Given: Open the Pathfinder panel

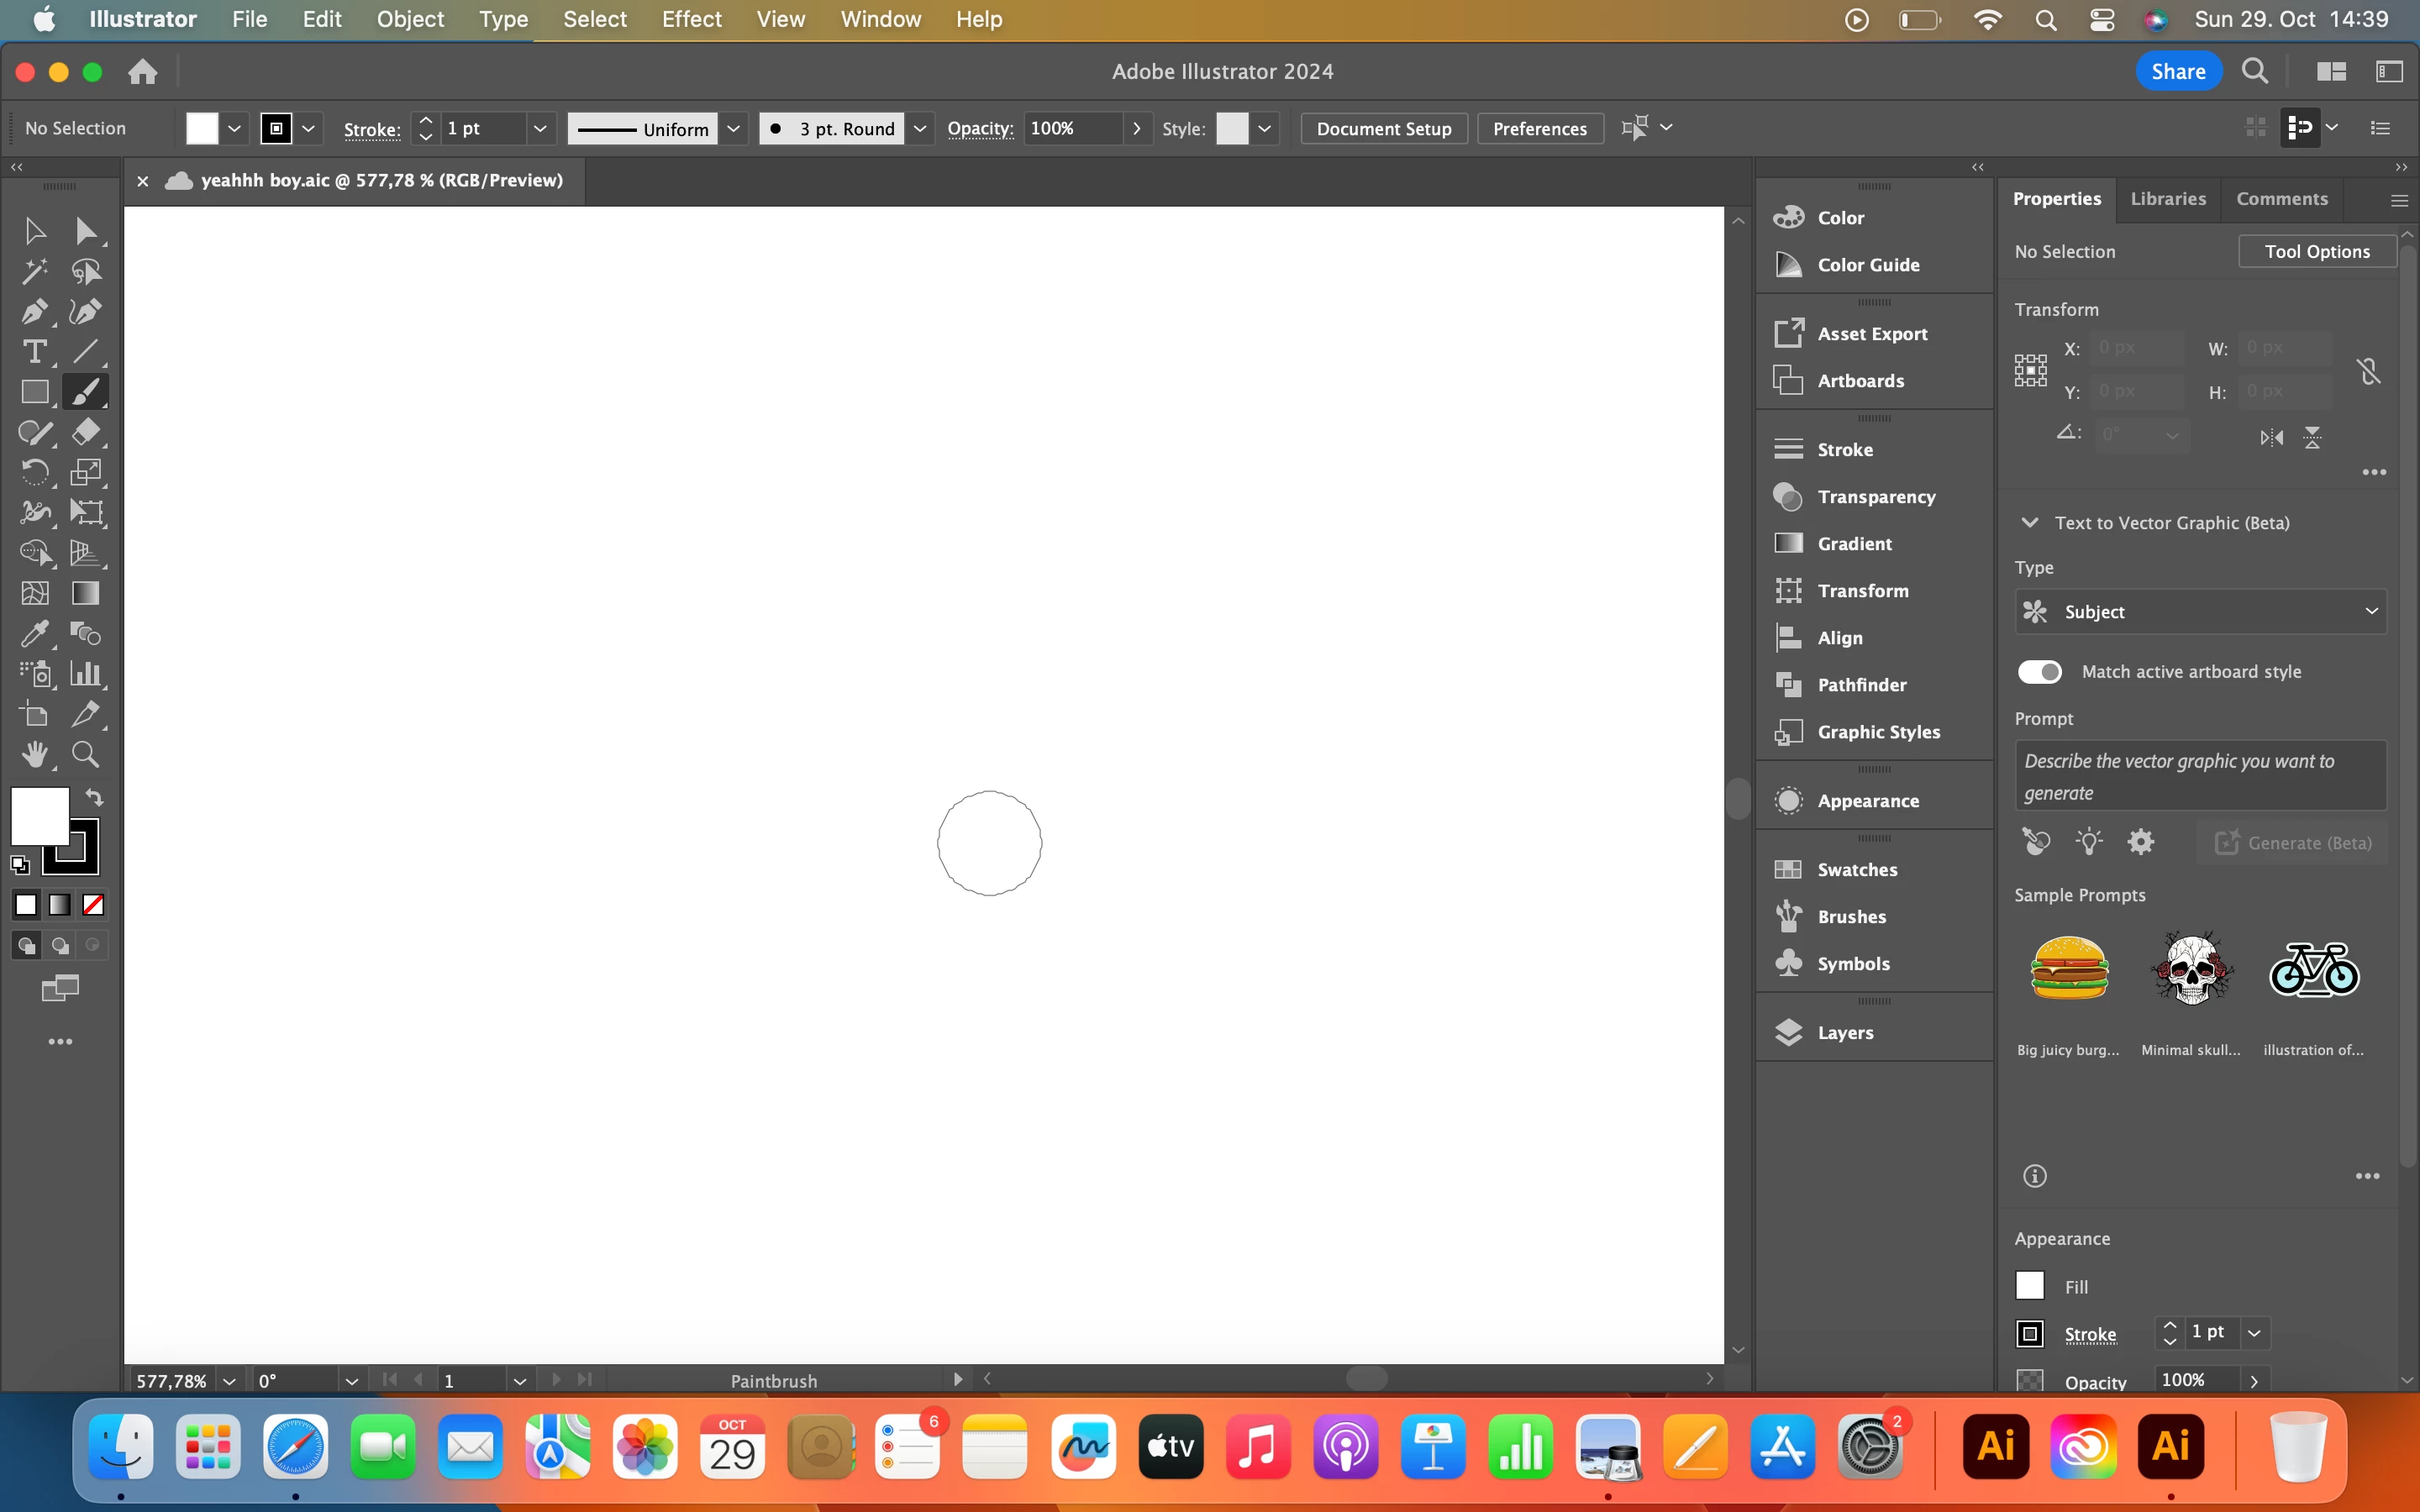Looking at the screenshot, I should pos(1861,685).
